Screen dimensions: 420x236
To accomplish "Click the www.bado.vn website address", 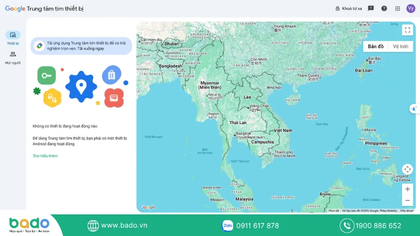I will (x=124, y=226).
